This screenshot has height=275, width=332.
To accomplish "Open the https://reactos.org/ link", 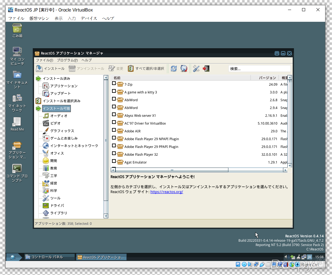I will (x=167, y=192).
